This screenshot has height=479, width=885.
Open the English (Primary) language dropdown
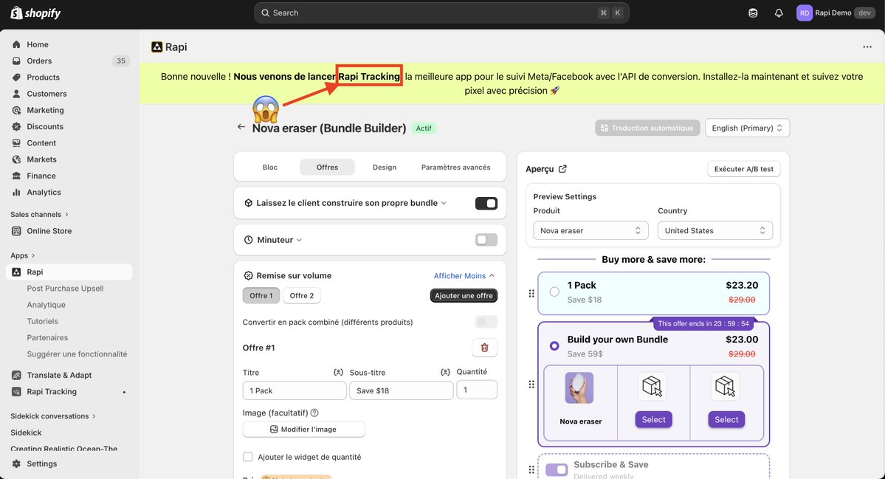pyautogui.click(x=747, y=128)
